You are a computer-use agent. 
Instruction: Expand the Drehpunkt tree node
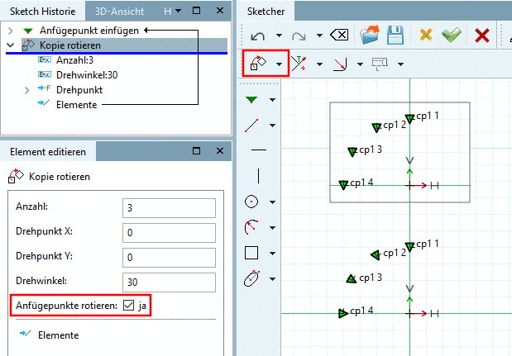(27, 90)
